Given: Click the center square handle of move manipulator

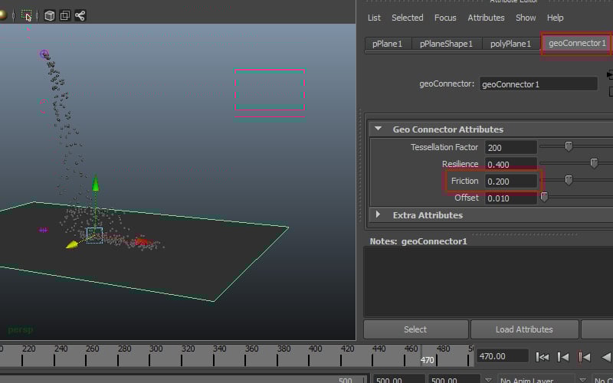Looking at the screenshot, I should [x=94, y=235].
